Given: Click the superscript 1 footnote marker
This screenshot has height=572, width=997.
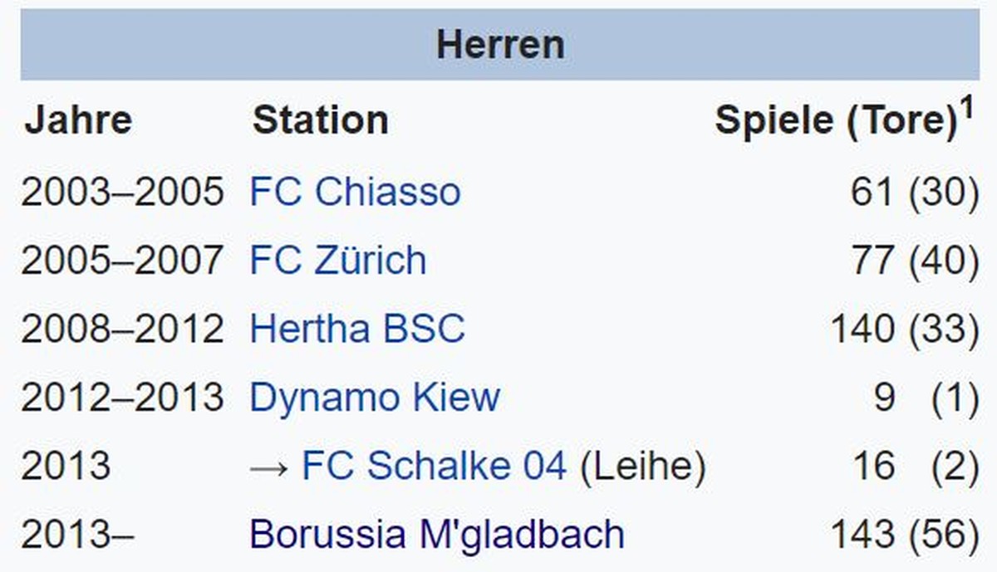Looking at the screenshot, I should click(x=967, y=110).
